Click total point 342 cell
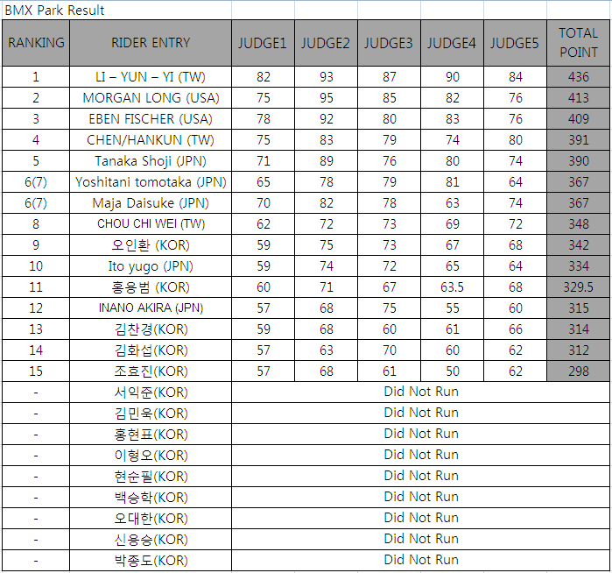The width and height of the screenshot is (612, 573). tap(578, 245)
